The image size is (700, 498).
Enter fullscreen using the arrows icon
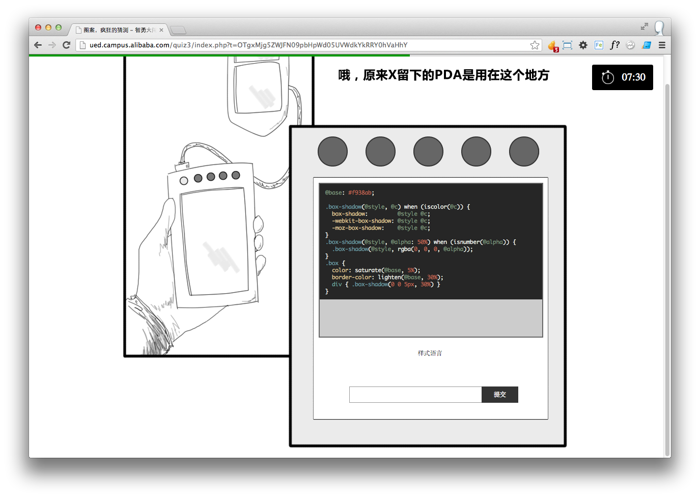644,26
